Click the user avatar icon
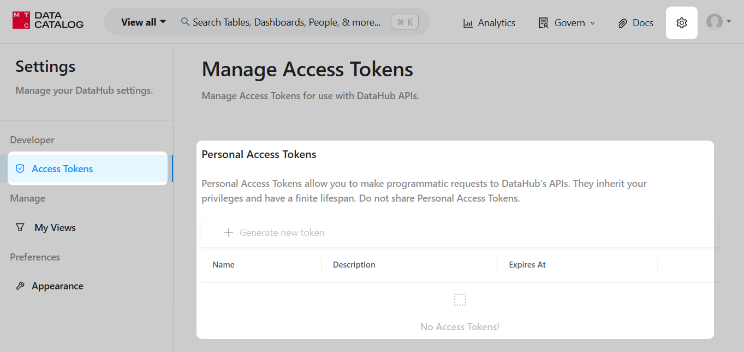Image resolution: width=744 pixels, height=352 pixels. point(714,22)
